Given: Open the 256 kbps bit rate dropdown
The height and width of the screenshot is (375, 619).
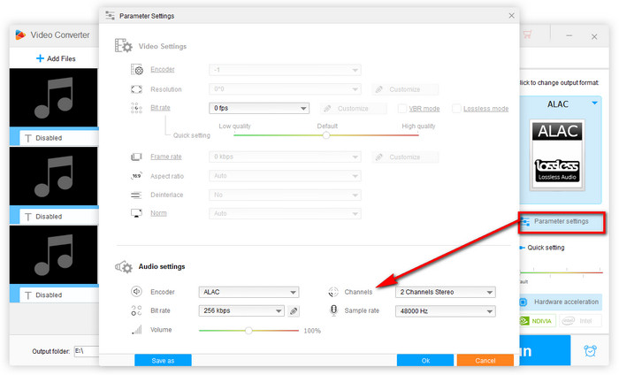Looking at the screenshot, I should click(241, 311).
